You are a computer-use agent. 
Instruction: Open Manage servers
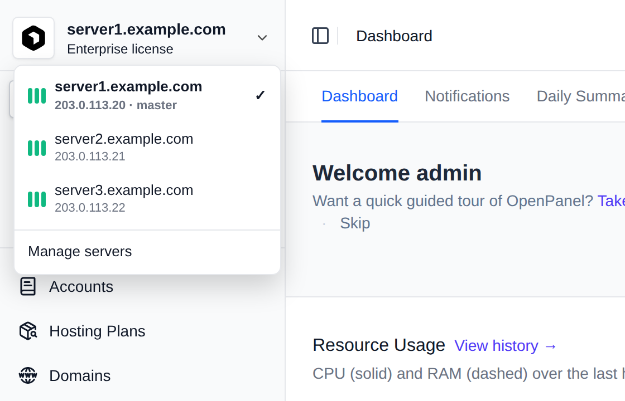[147, 251]
